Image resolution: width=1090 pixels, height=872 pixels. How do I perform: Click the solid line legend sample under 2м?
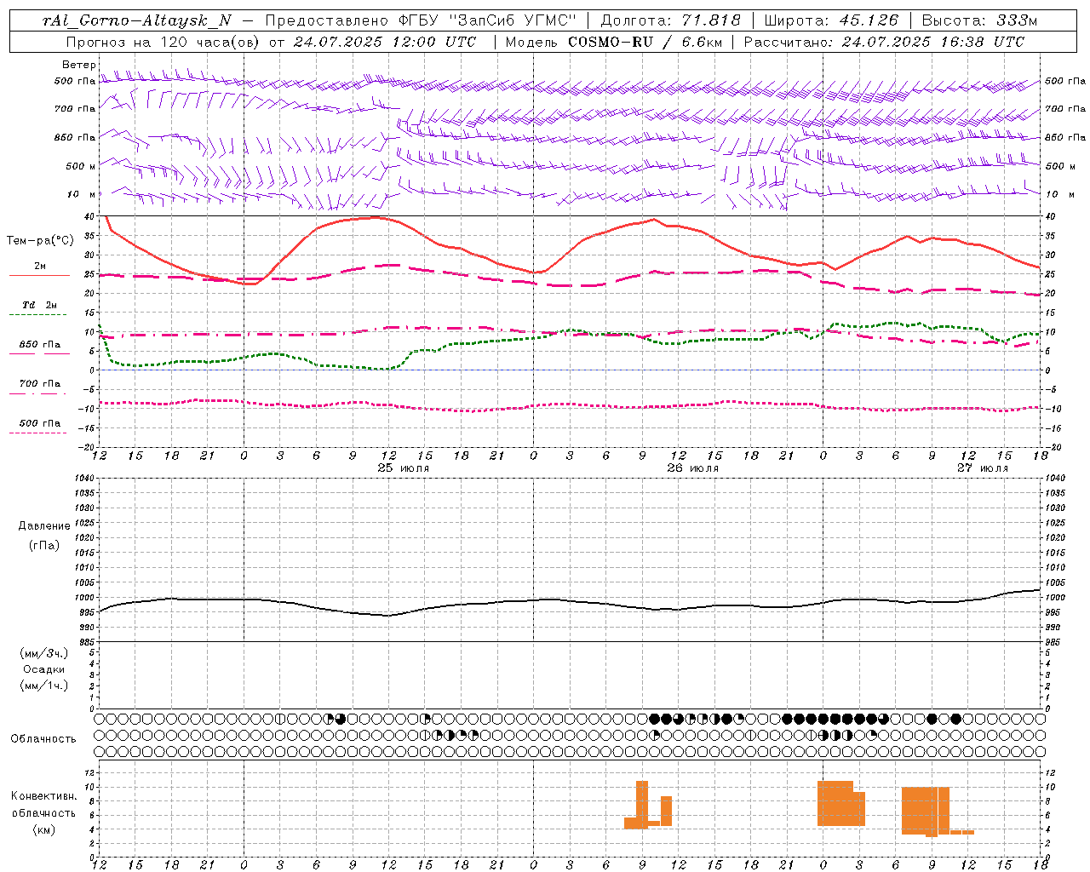tap(39, 276)
